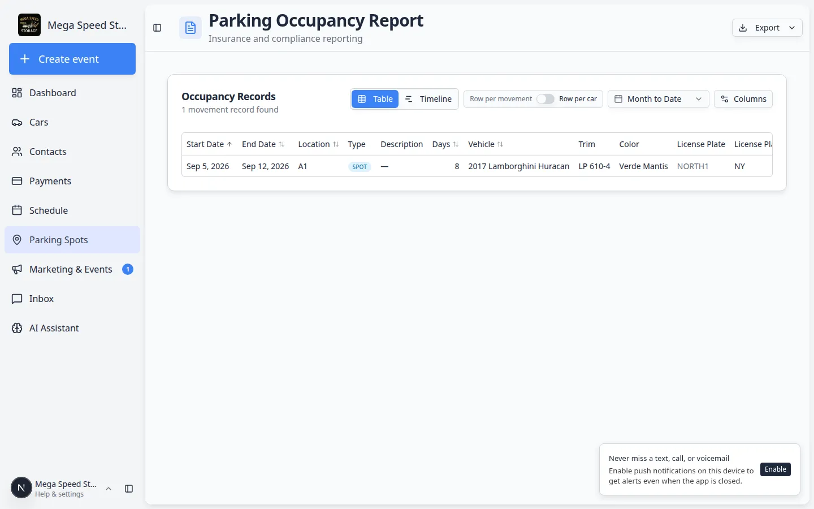This screenshot has height=509, width=814.
Task: Click the download icon in Export
Action: tap(743, 28)
